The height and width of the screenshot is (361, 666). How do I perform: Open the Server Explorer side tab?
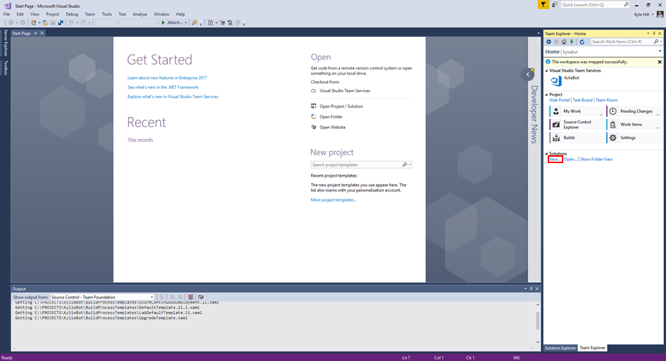click(6, 43)
